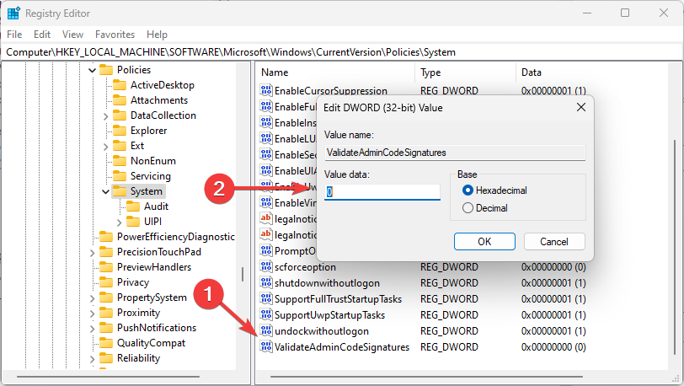Viewport: 684px width, 386px height.
Task: Click the ActiveDesktop folder icon
Action: [120, 85]
